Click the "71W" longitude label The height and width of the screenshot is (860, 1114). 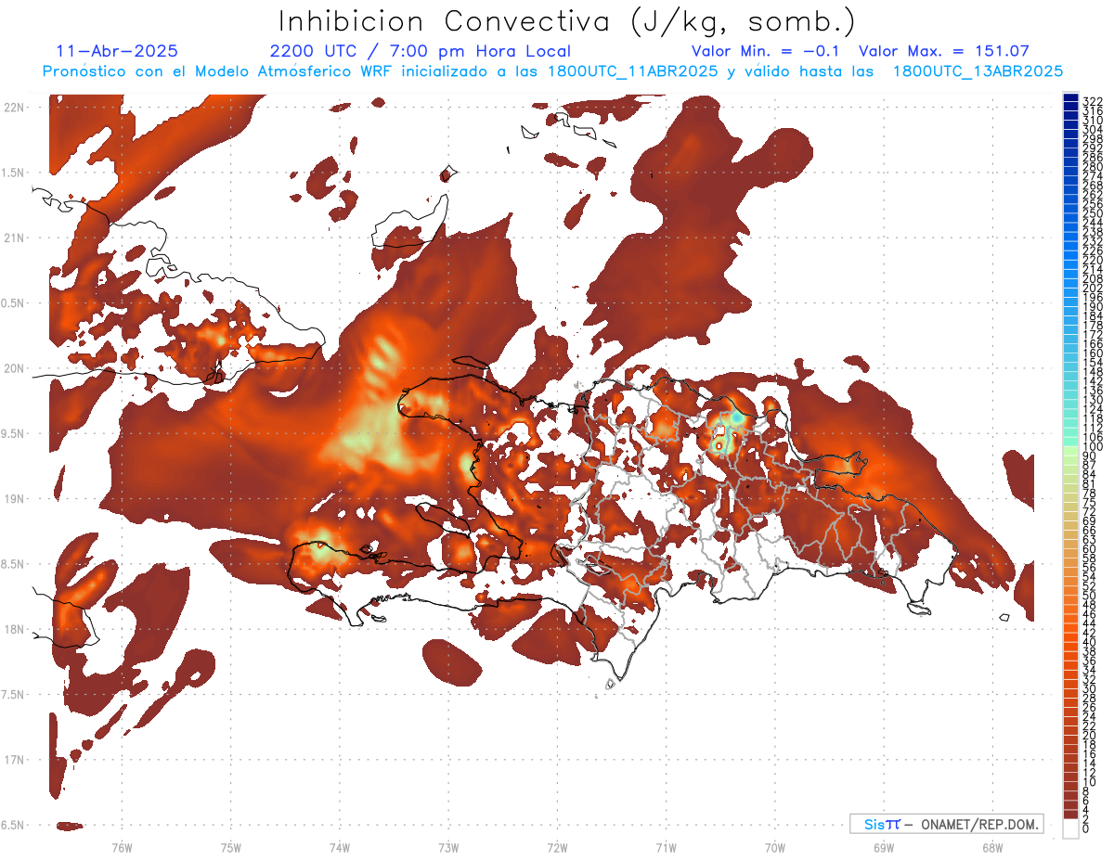(666, 847)
